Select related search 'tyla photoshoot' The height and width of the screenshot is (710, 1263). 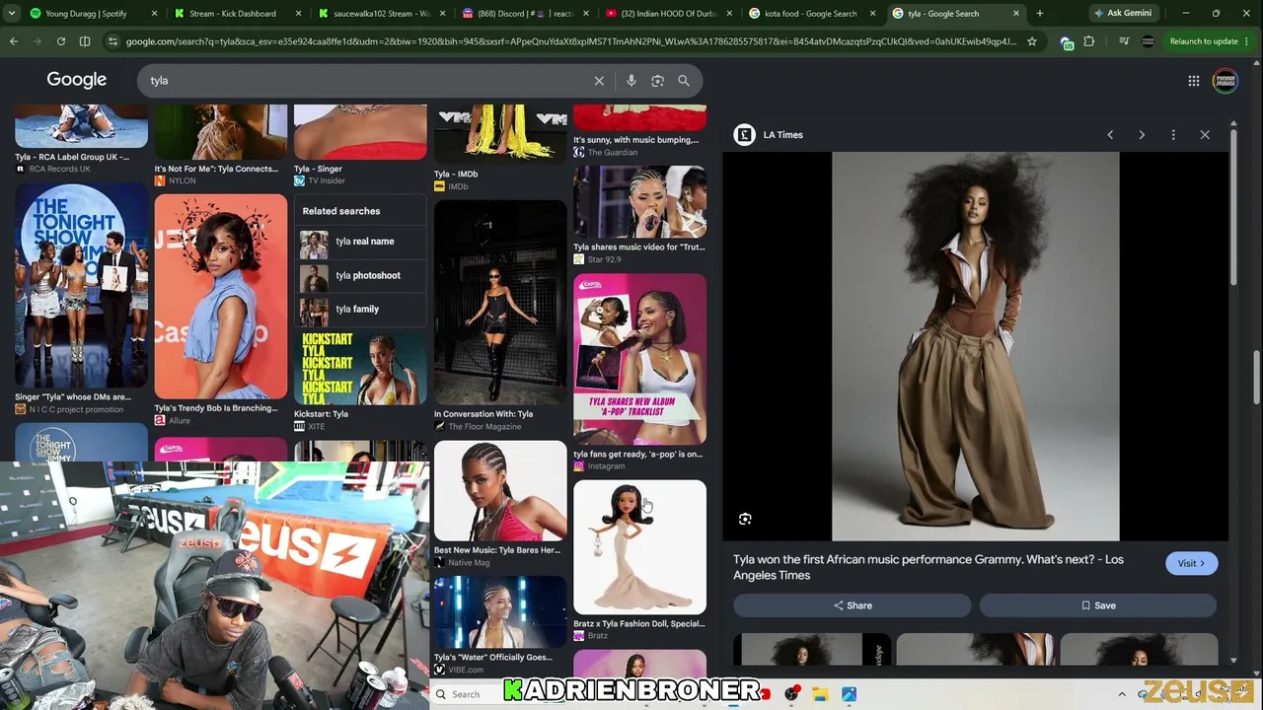[360, 275]
